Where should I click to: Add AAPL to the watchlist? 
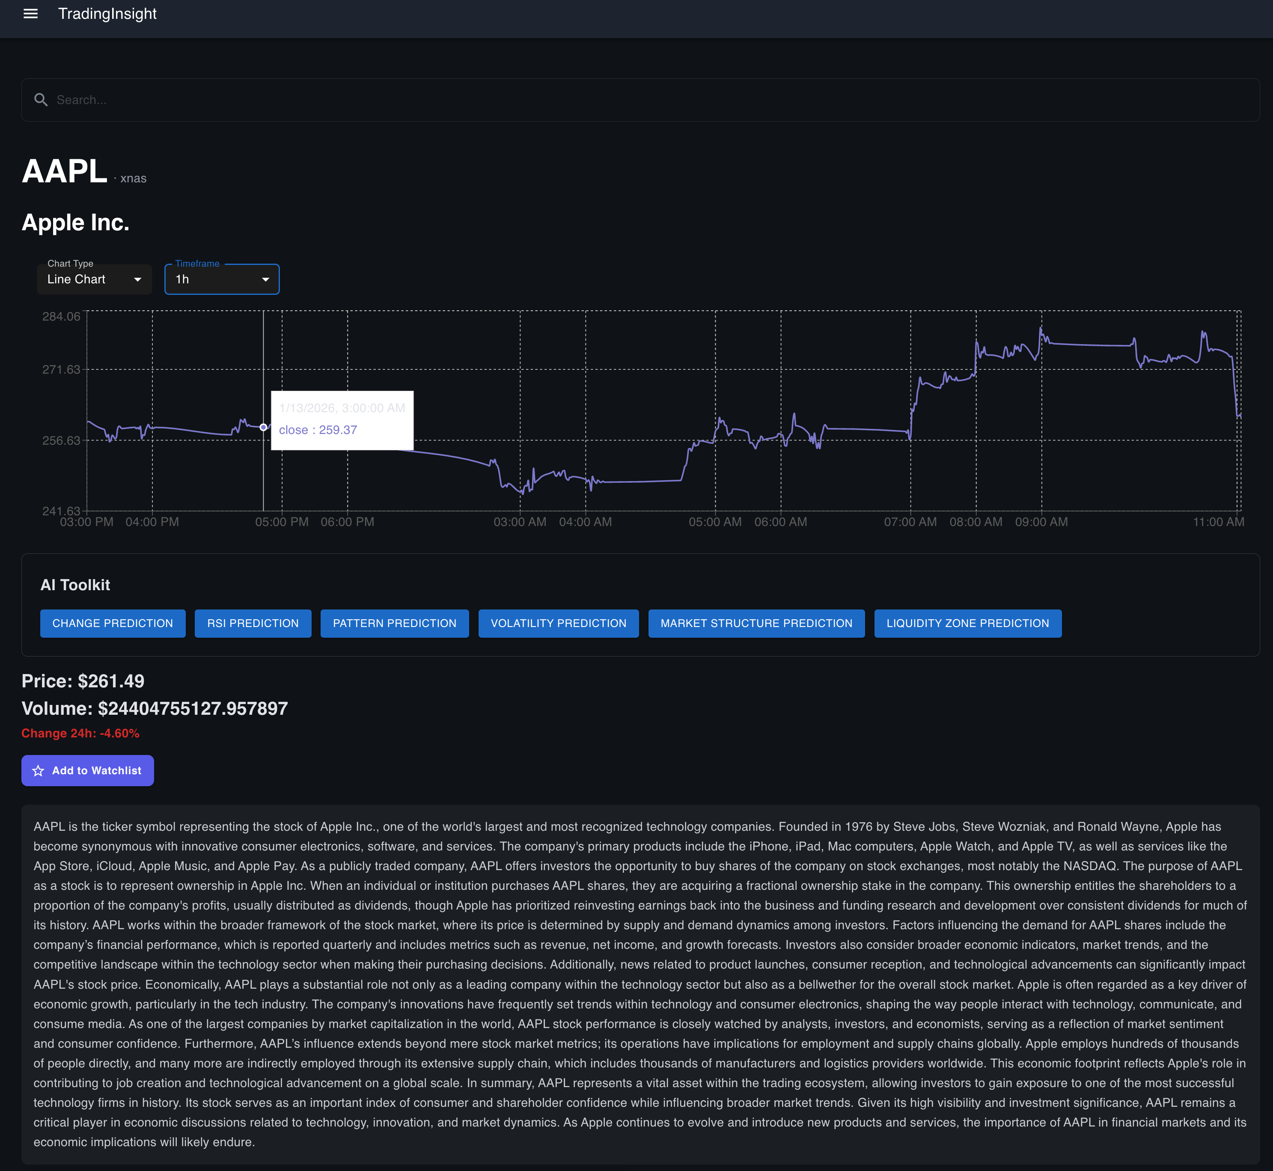[87, 770]
